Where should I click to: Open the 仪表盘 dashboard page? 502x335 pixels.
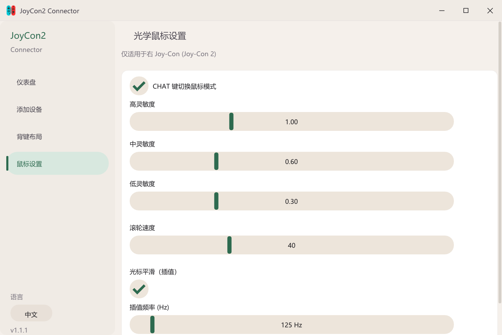point(58,82)
